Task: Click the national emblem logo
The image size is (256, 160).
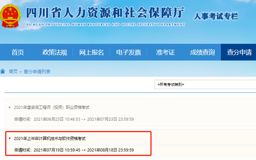Action: tap(11, 16)
